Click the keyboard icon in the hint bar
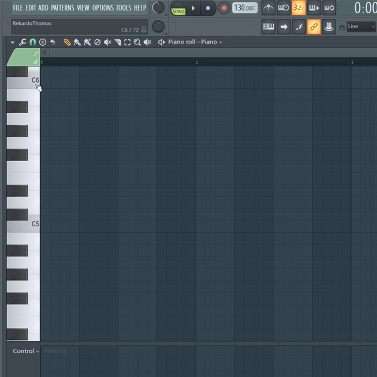 click(x=144, y=29)
